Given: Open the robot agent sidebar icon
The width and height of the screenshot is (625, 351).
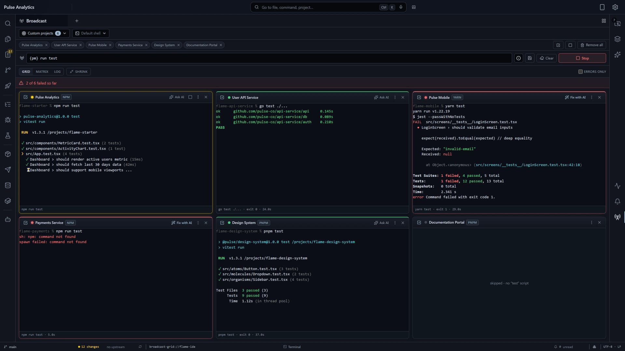Looking at the screenshot, I should pyautogui.click(x=8, y=220).
